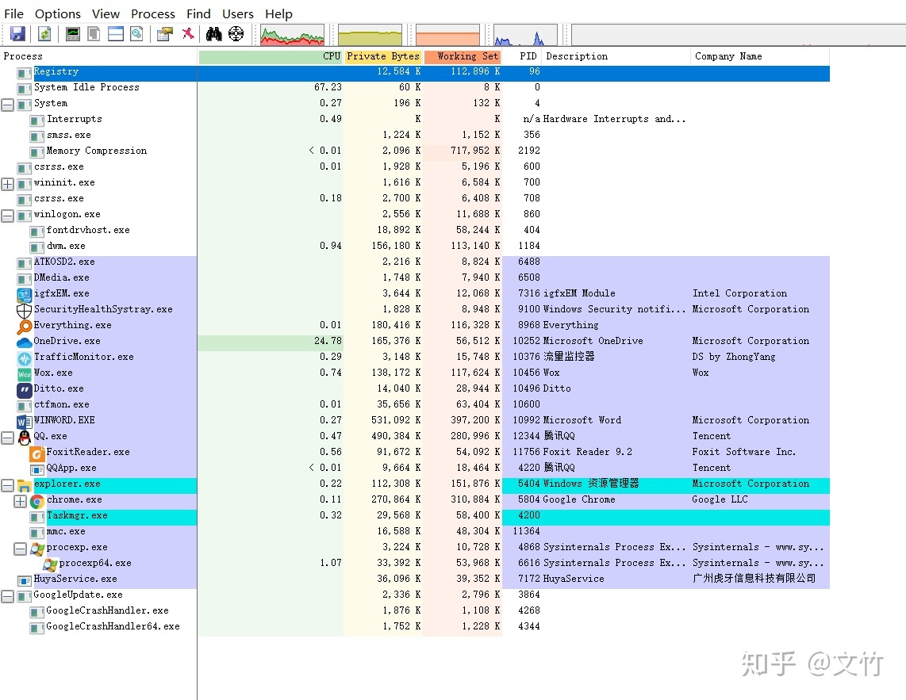Image resolution: width=906 pixels, height=700 pixels.
Task: Click the Find Window's Process target icon
Action: [236, 34]
